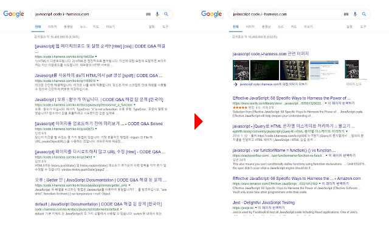Screen dimensions: 389x243
Task: Switch to the 뉴스 tab on the right page
Action: [281, 27]
